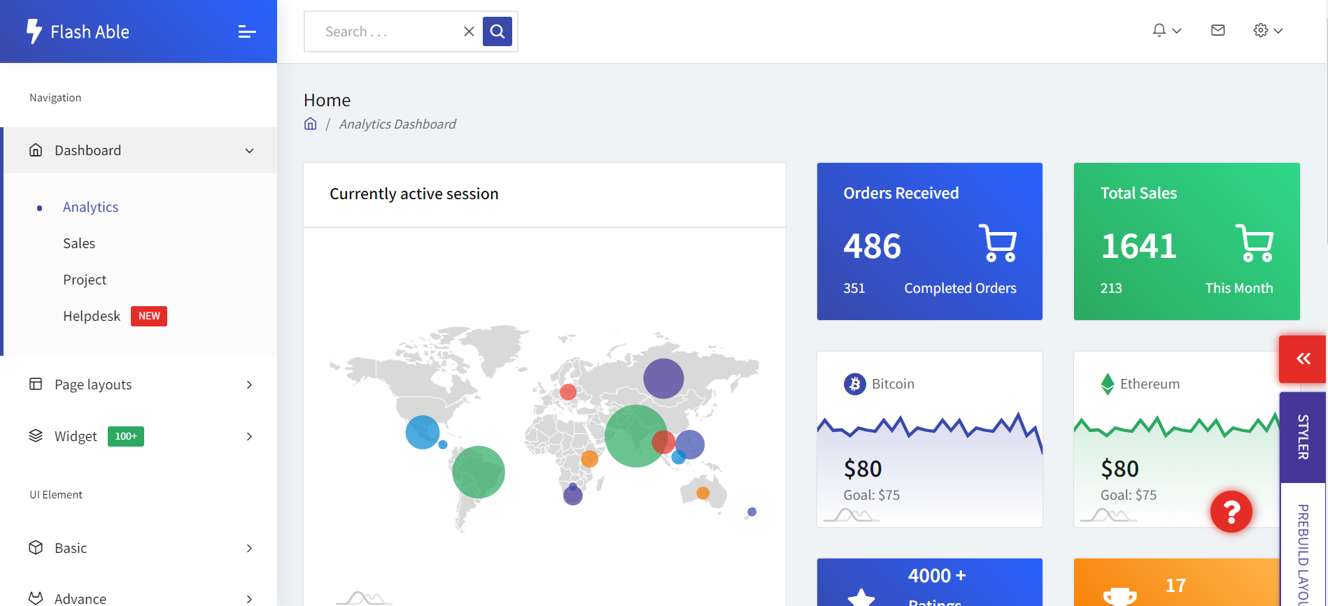Click the Currently active session heading
Image resolution: width=1328 pixels, height=606 pixels.
(414, 194)
